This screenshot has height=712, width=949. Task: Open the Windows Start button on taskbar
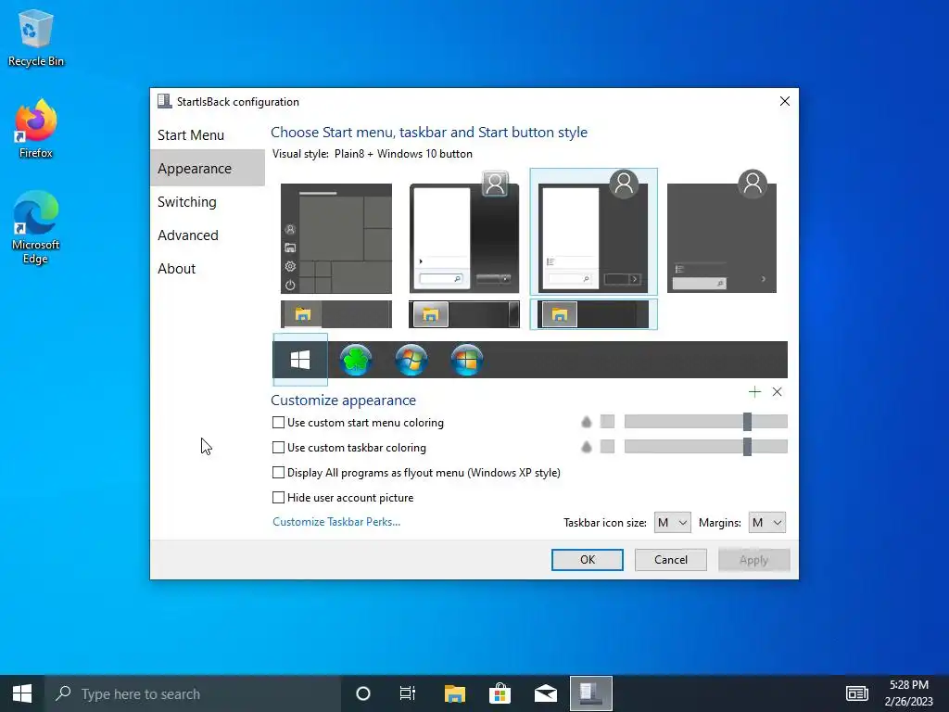[22, 693]
